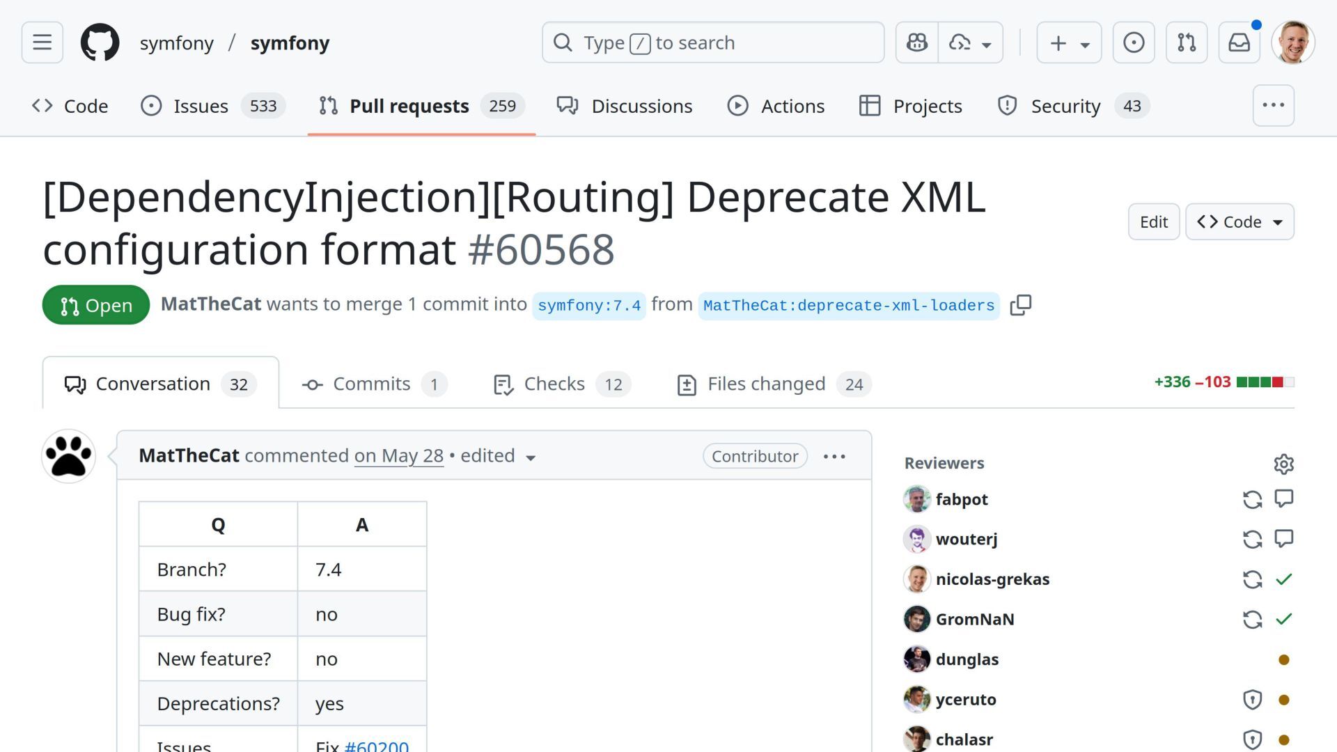Focus the search input field
This screenshot has width=1337, height=752.
(x=712, y=42)
